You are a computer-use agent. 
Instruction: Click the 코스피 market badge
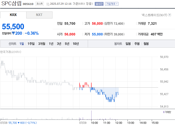point(39,4)
